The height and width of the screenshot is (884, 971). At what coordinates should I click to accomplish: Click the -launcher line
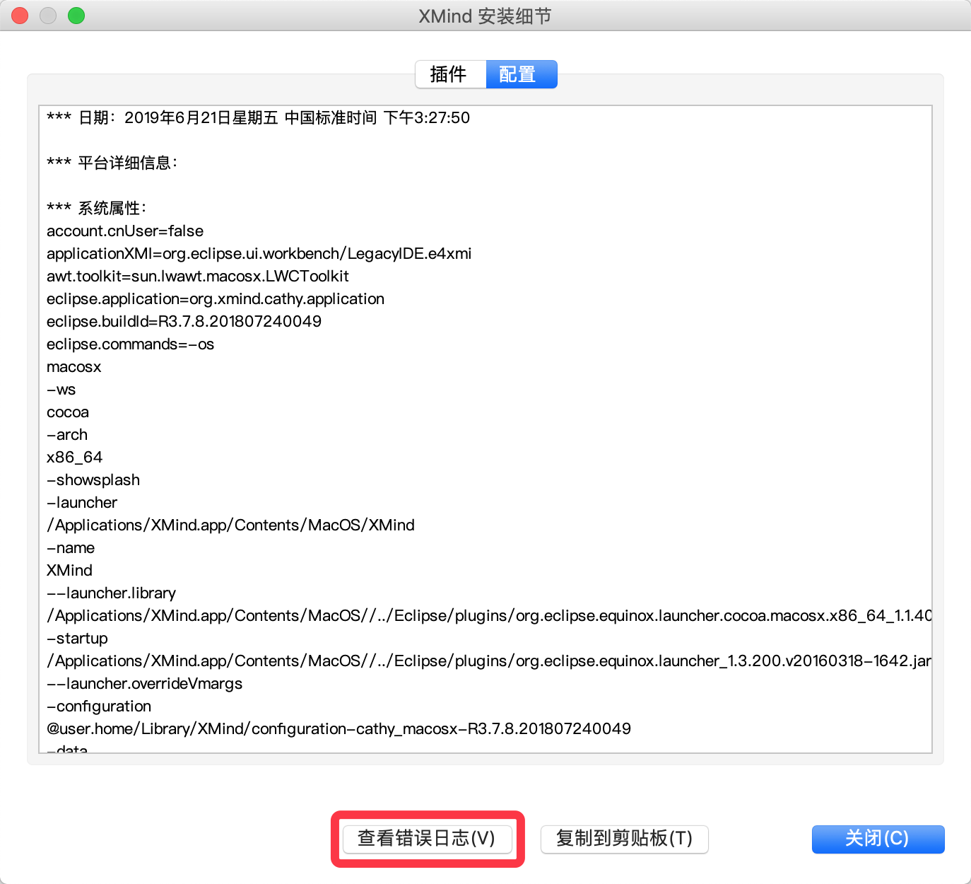(x=82, y=503)
